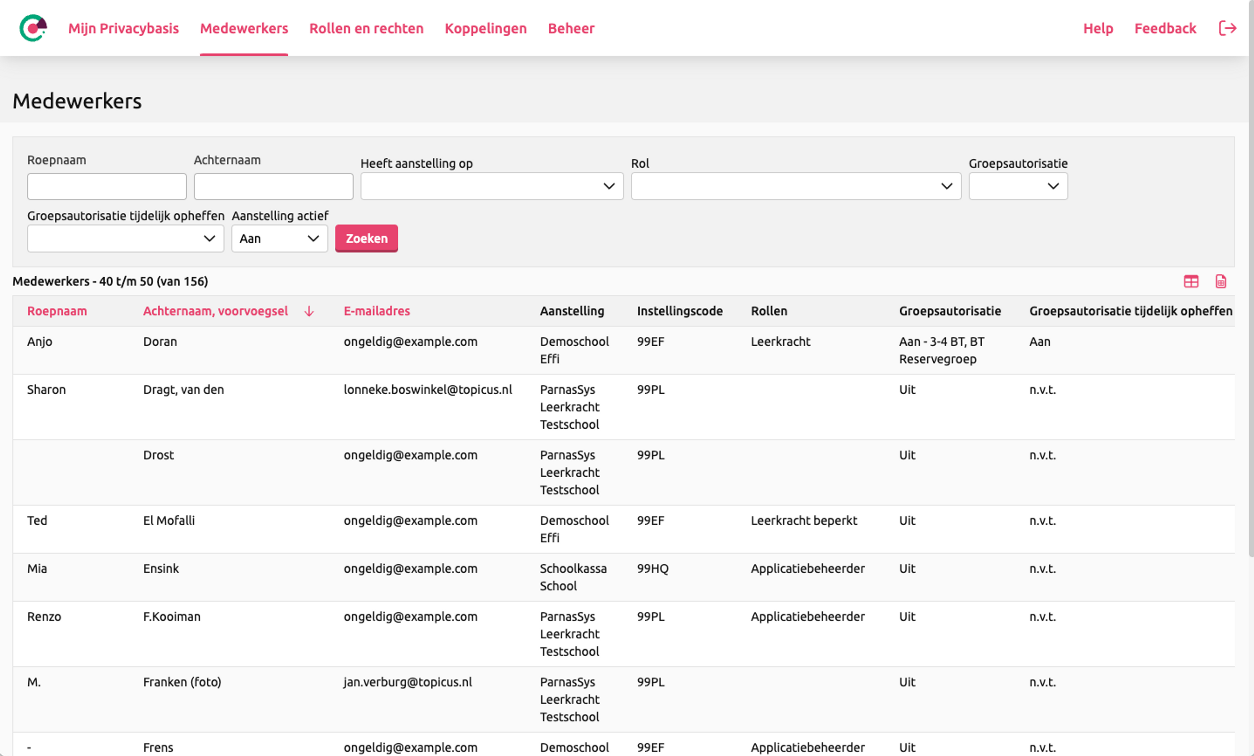Open the Groepsautorisatie filter dropdown
The height and width of the screenshot is (756, 1254).
[x=1018, y=186]
